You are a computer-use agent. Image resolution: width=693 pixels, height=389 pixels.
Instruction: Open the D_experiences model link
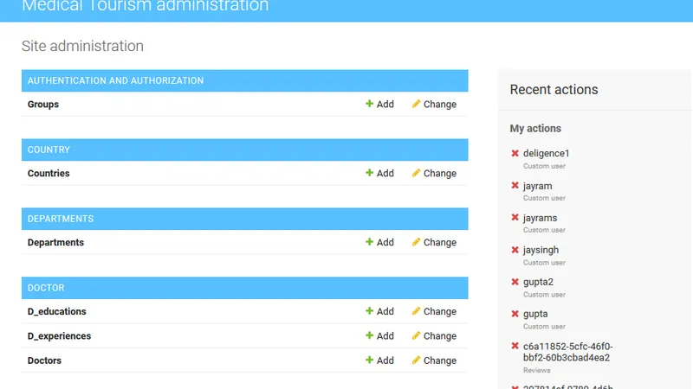point(59,336)
